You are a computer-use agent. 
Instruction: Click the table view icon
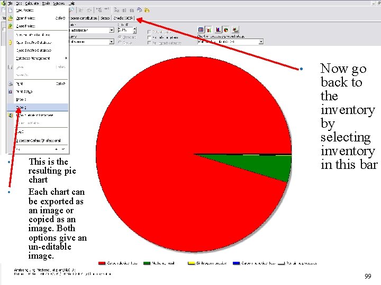point(201,30)
